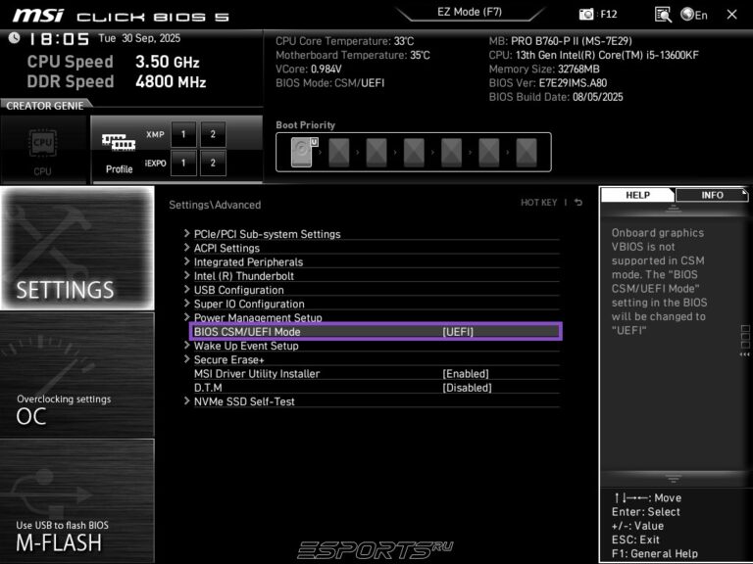Close the BIOS with the X icon
The height and width of the screenshot is (564, 753).
pyautogui.click(x=731, y=15)
